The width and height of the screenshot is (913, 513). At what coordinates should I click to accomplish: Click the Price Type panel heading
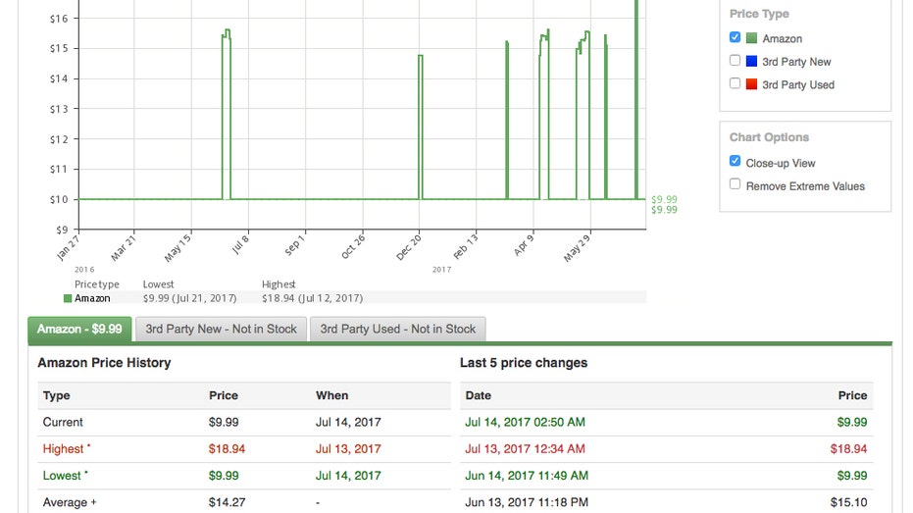759,14
